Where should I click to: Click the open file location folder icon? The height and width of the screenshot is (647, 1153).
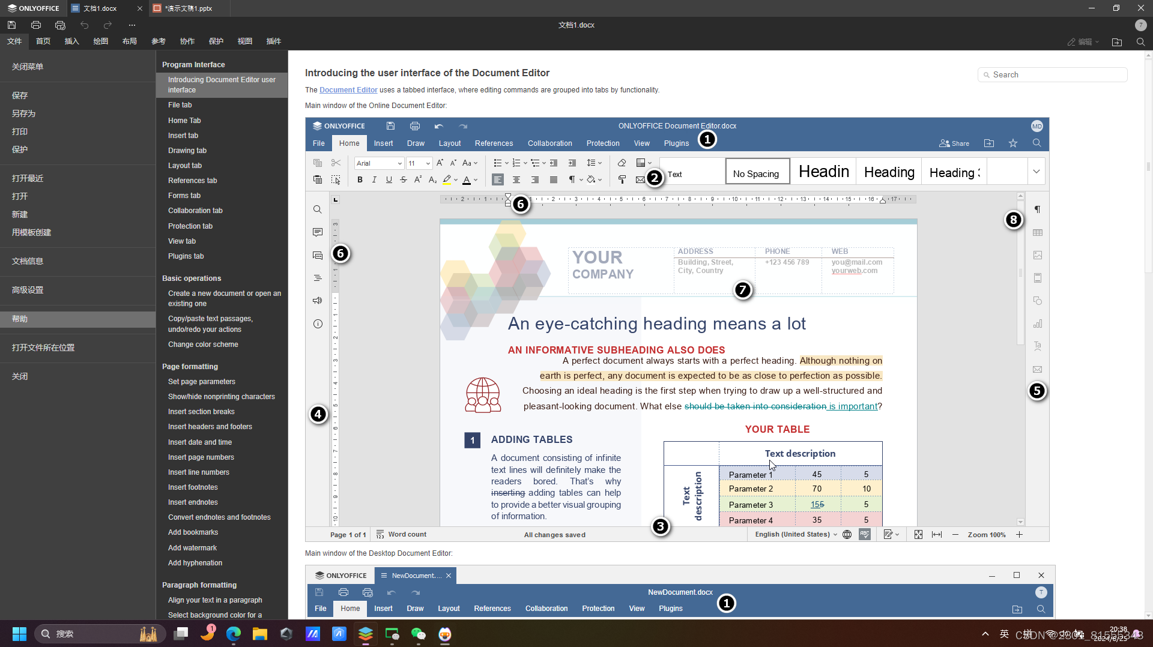coord(1117,42)
